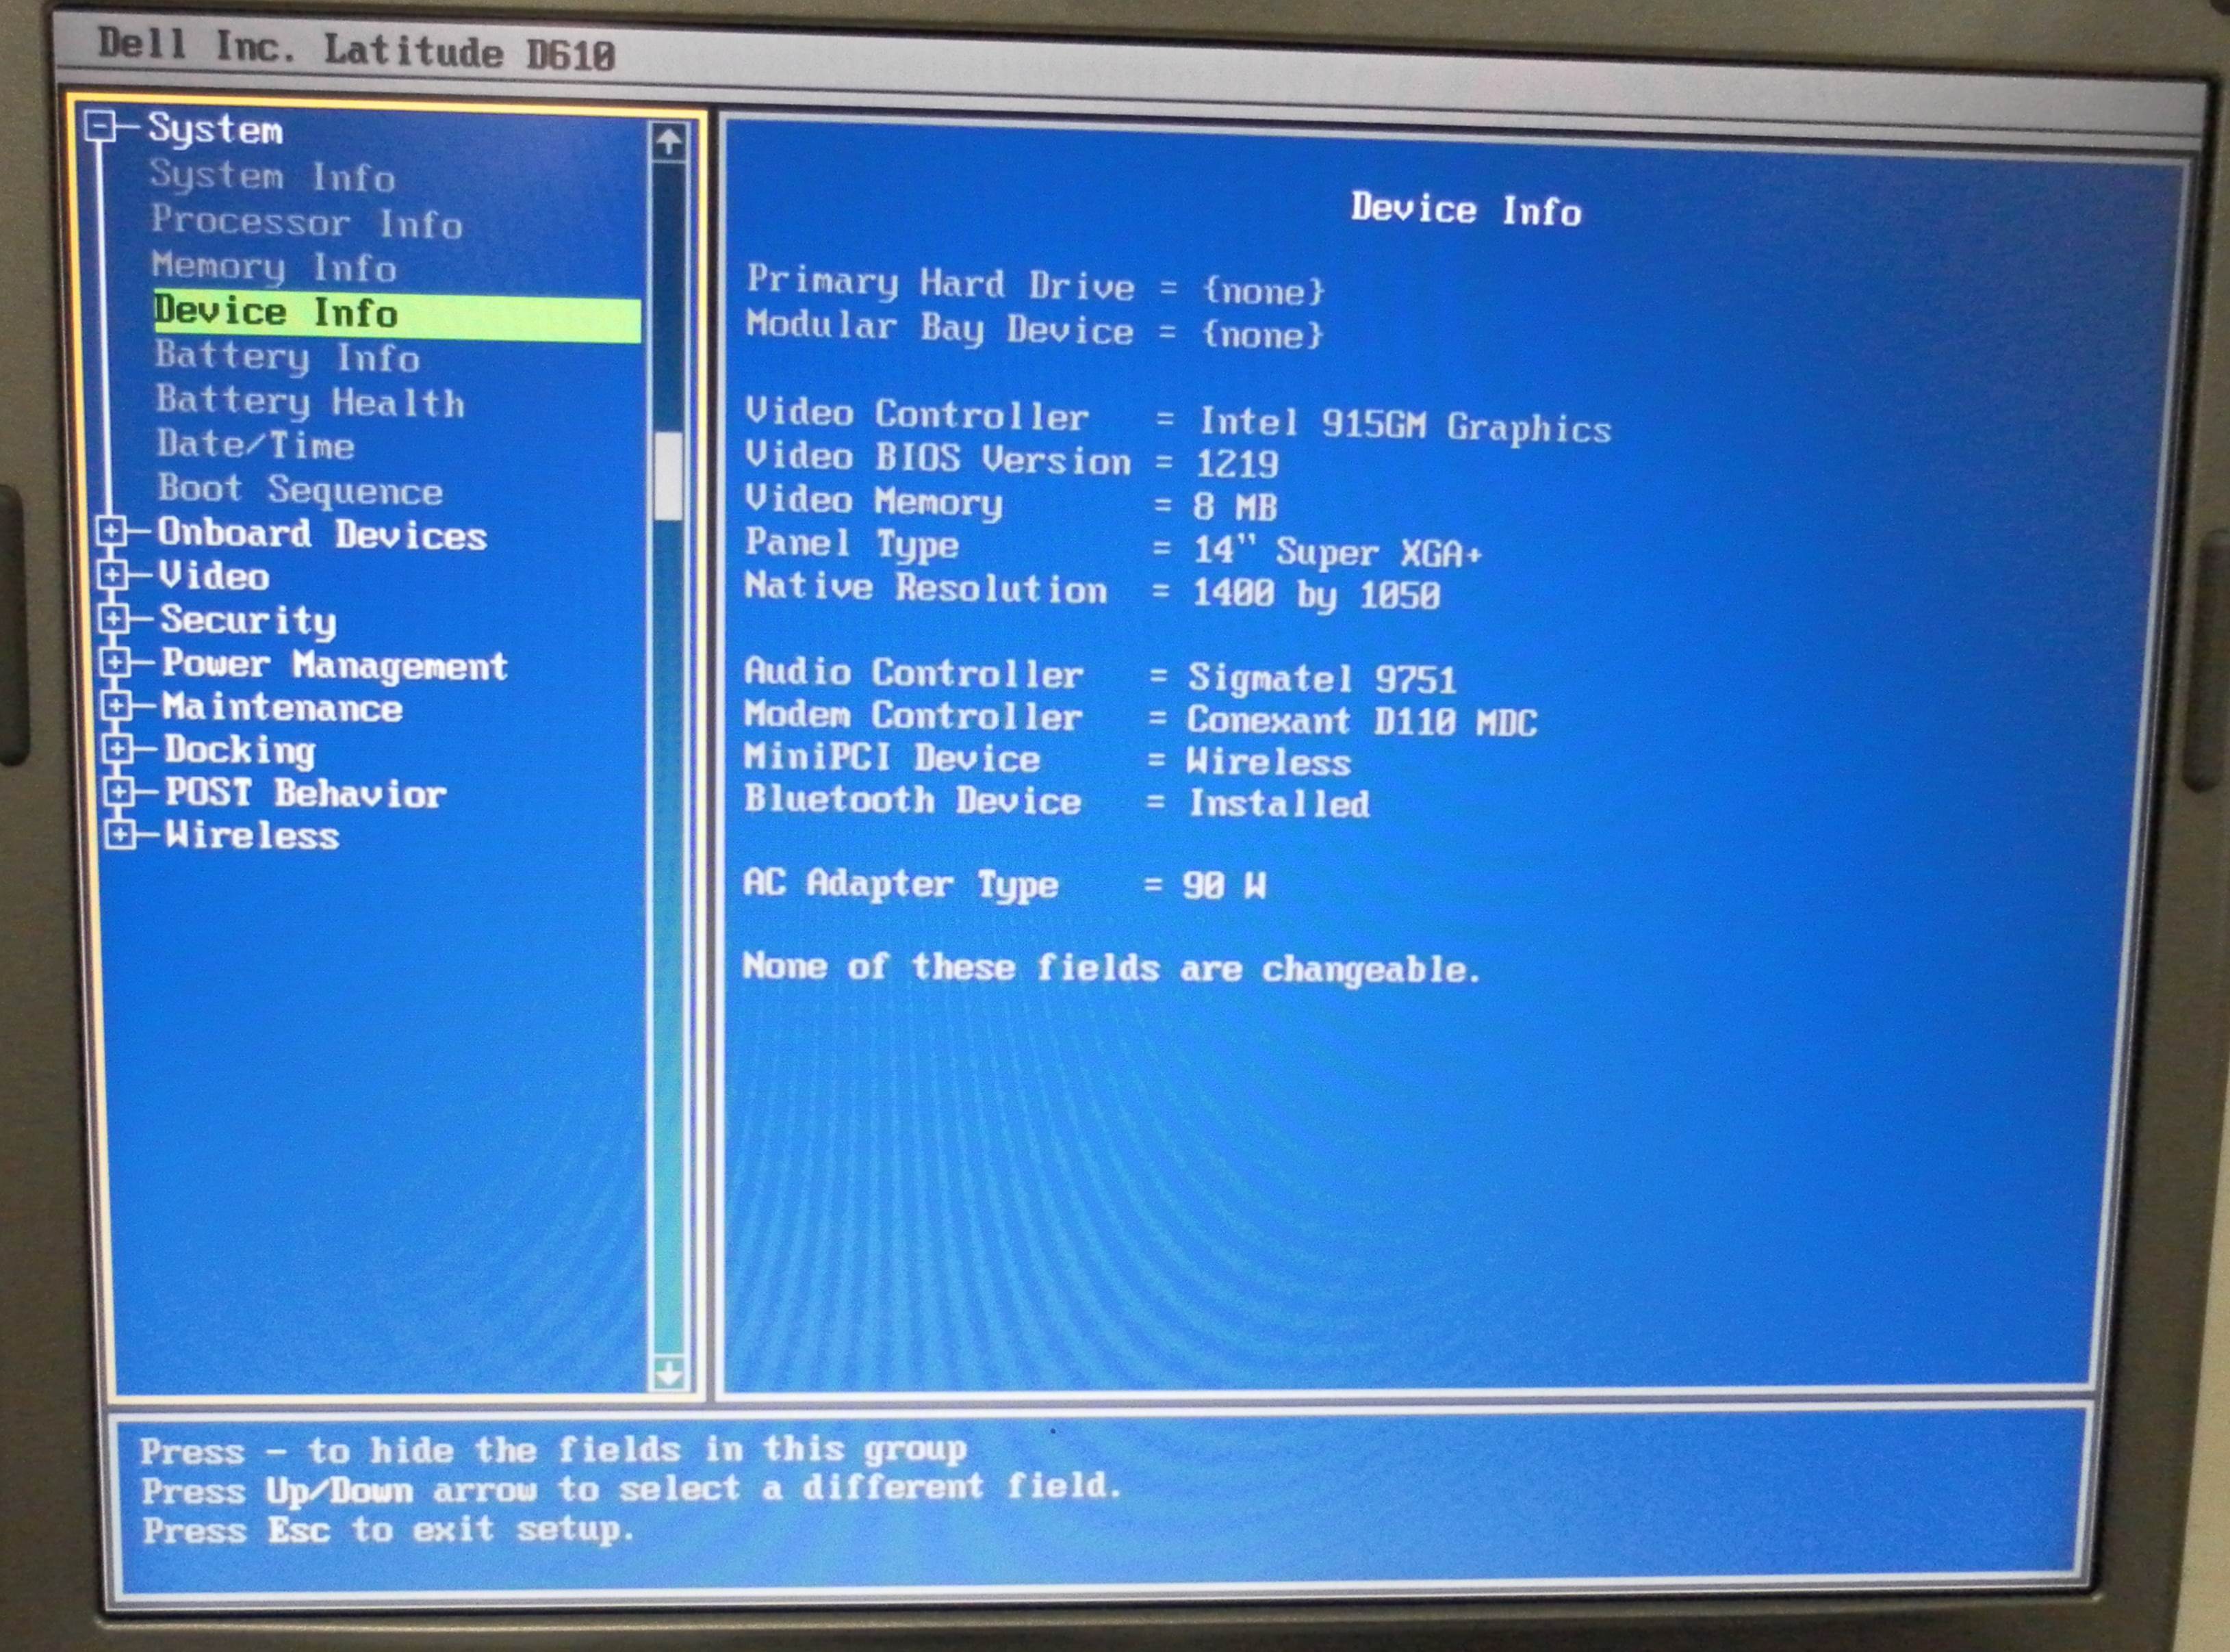Viewport: 2230px width, 1652px height.
Task: Select the Video group label
Action: [x=214, y=576]
